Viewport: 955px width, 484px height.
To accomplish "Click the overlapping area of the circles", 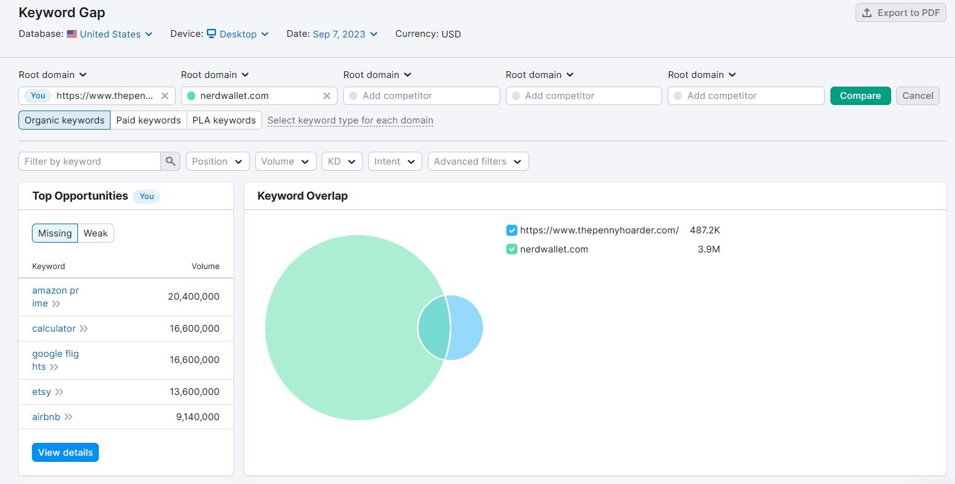I will pyautogui.click(x=434, y=328).
